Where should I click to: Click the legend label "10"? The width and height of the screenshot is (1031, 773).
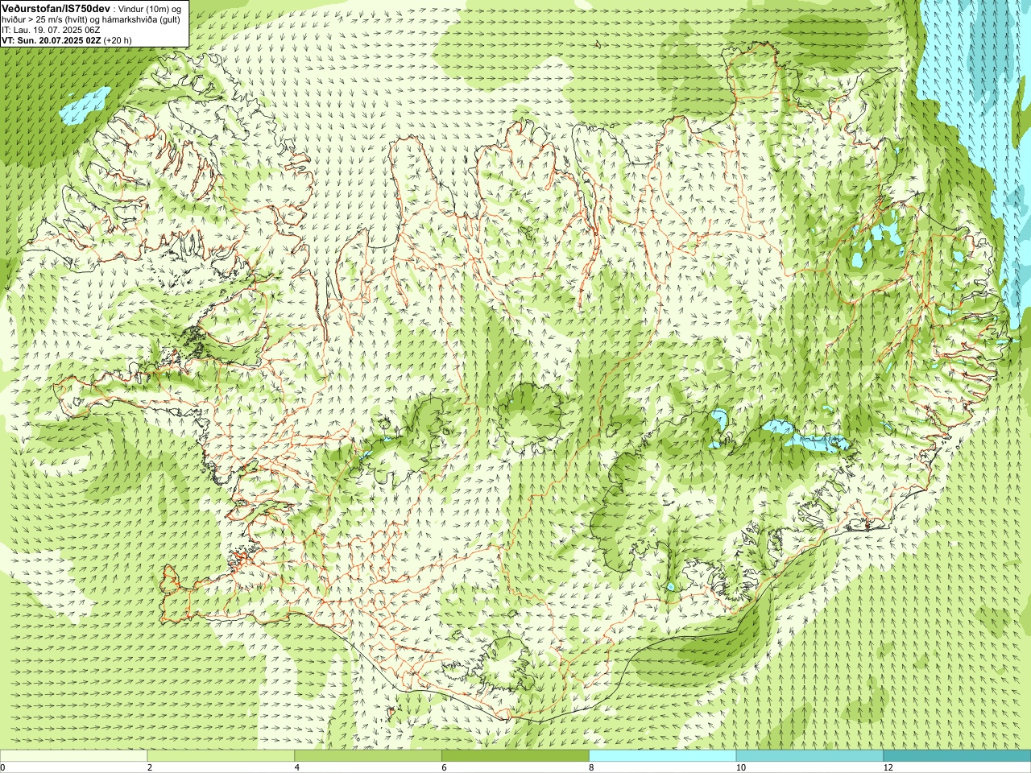point(741,768)
